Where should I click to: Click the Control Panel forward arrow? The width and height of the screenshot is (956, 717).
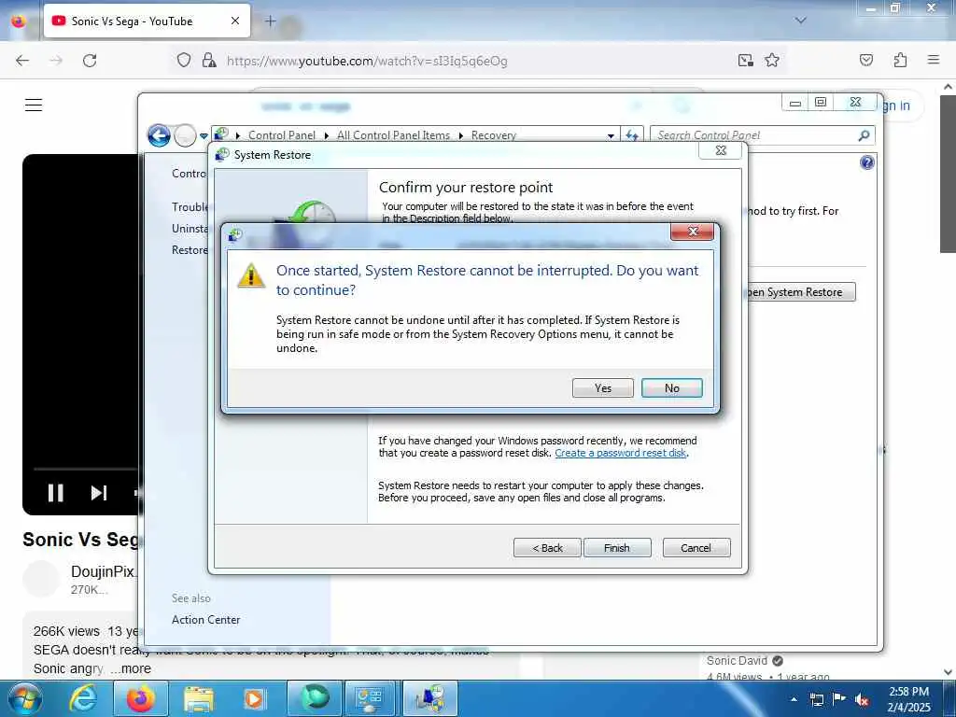185,135
